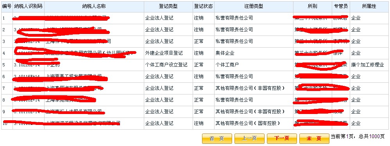The image size is (390, 146).
Task: Click the 所别 column header
Action: (x=312, y=7)
